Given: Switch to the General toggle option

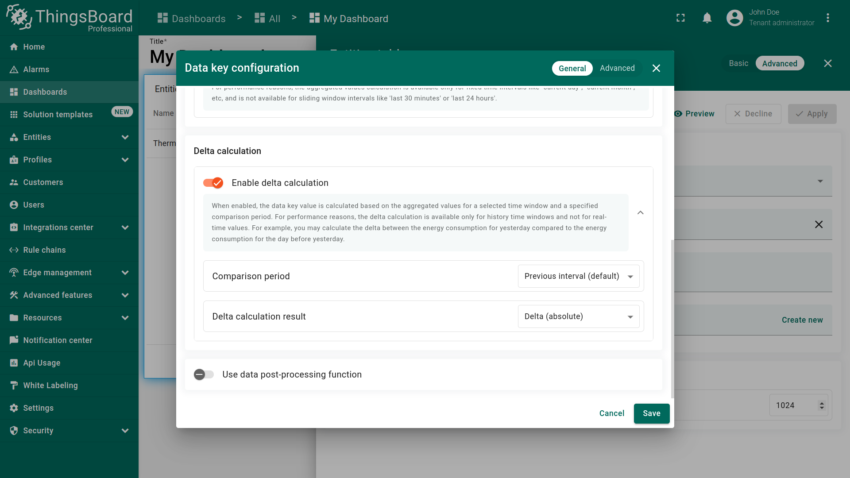Looking at the screenshot, I should pos(572,68).
